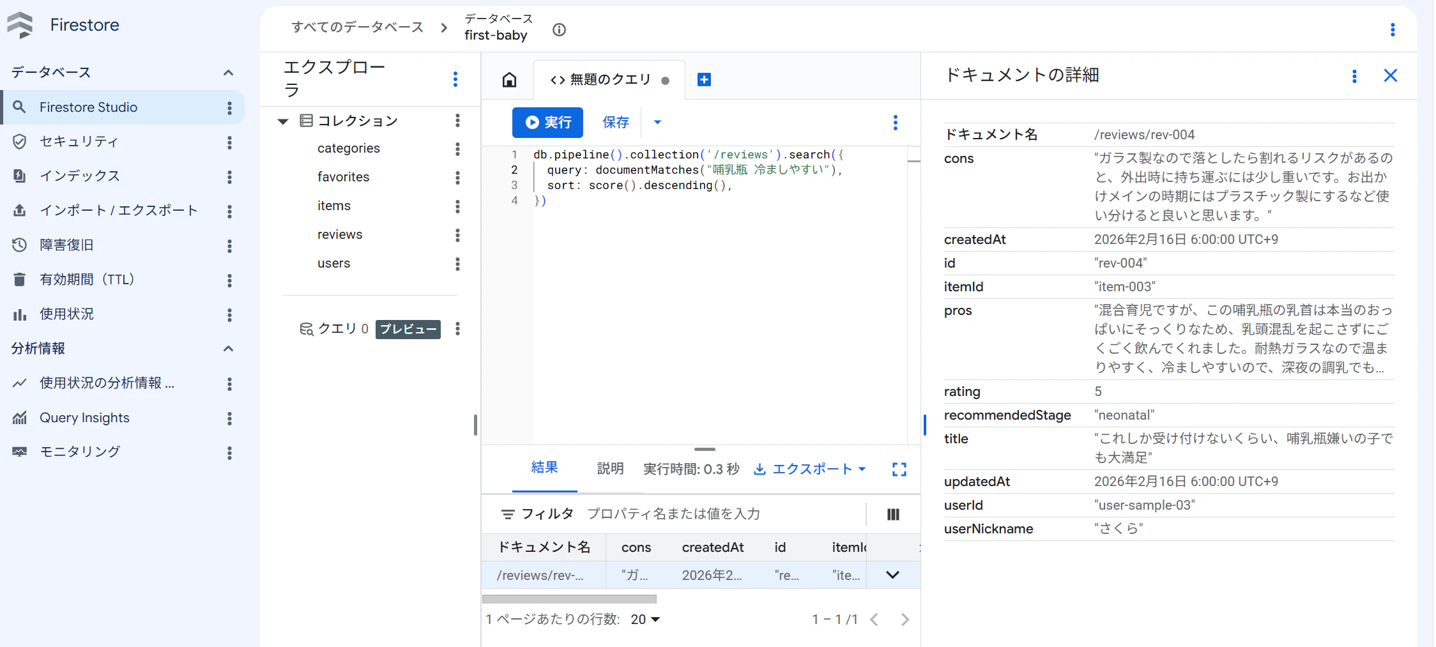
Task: Collapse the 分析情報 sidebar section
Action: (228, 349)
